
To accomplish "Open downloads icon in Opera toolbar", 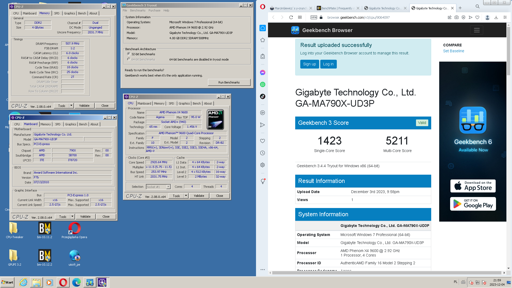I will click(496, 17).
